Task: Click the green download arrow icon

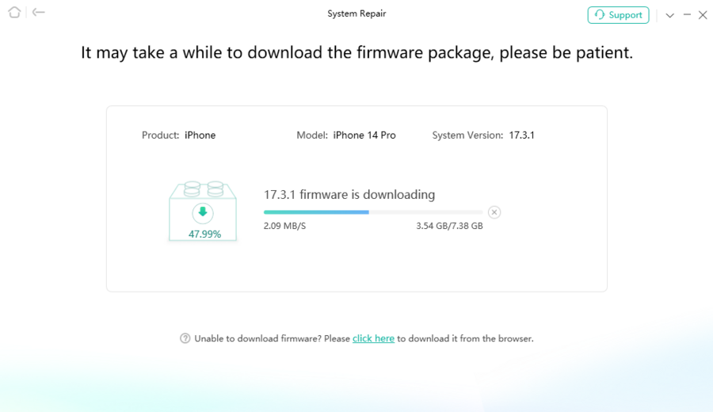Action: pos(203,212)
